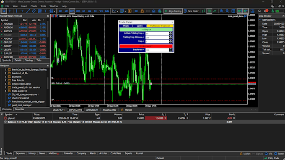The width and height of the screenshot is (285, 160).
Task: Zoom out on the chart
Action: coord(227,11)
